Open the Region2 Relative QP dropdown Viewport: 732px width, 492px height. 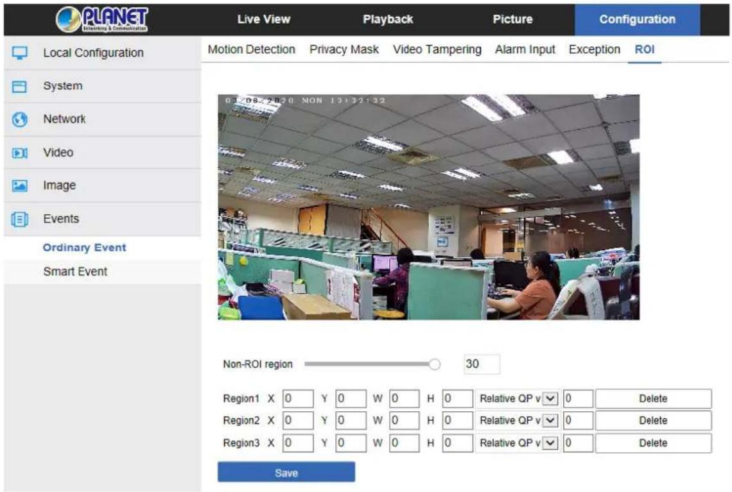[518, 421]
